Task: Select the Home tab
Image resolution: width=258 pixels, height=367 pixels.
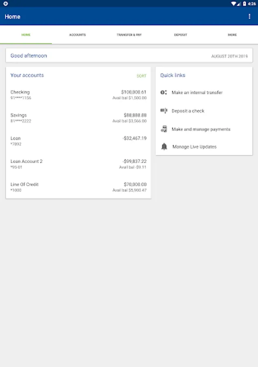Action: [26, 35]
